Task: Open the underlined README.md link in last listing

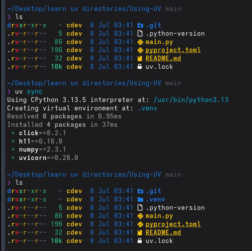Action: (x=163, y=232)
